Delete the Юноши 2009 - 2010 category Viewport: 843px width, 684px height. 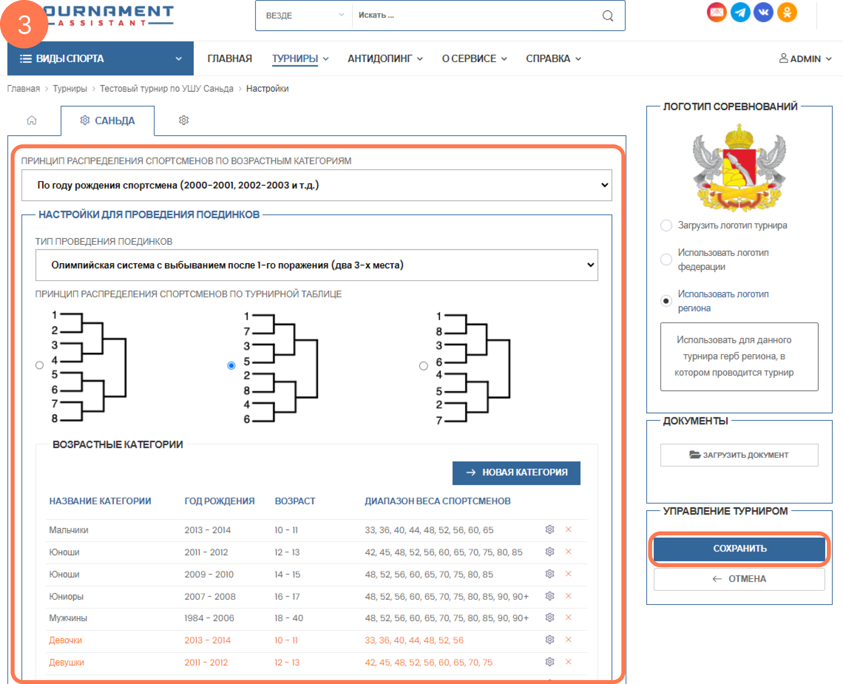point(568,574)
